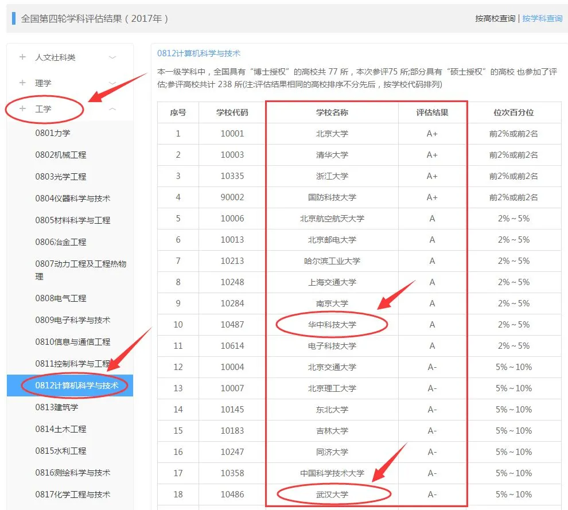Click 北京理工大学 in the table
Viewport: 568px width, 510px height.
click(332, 388)
